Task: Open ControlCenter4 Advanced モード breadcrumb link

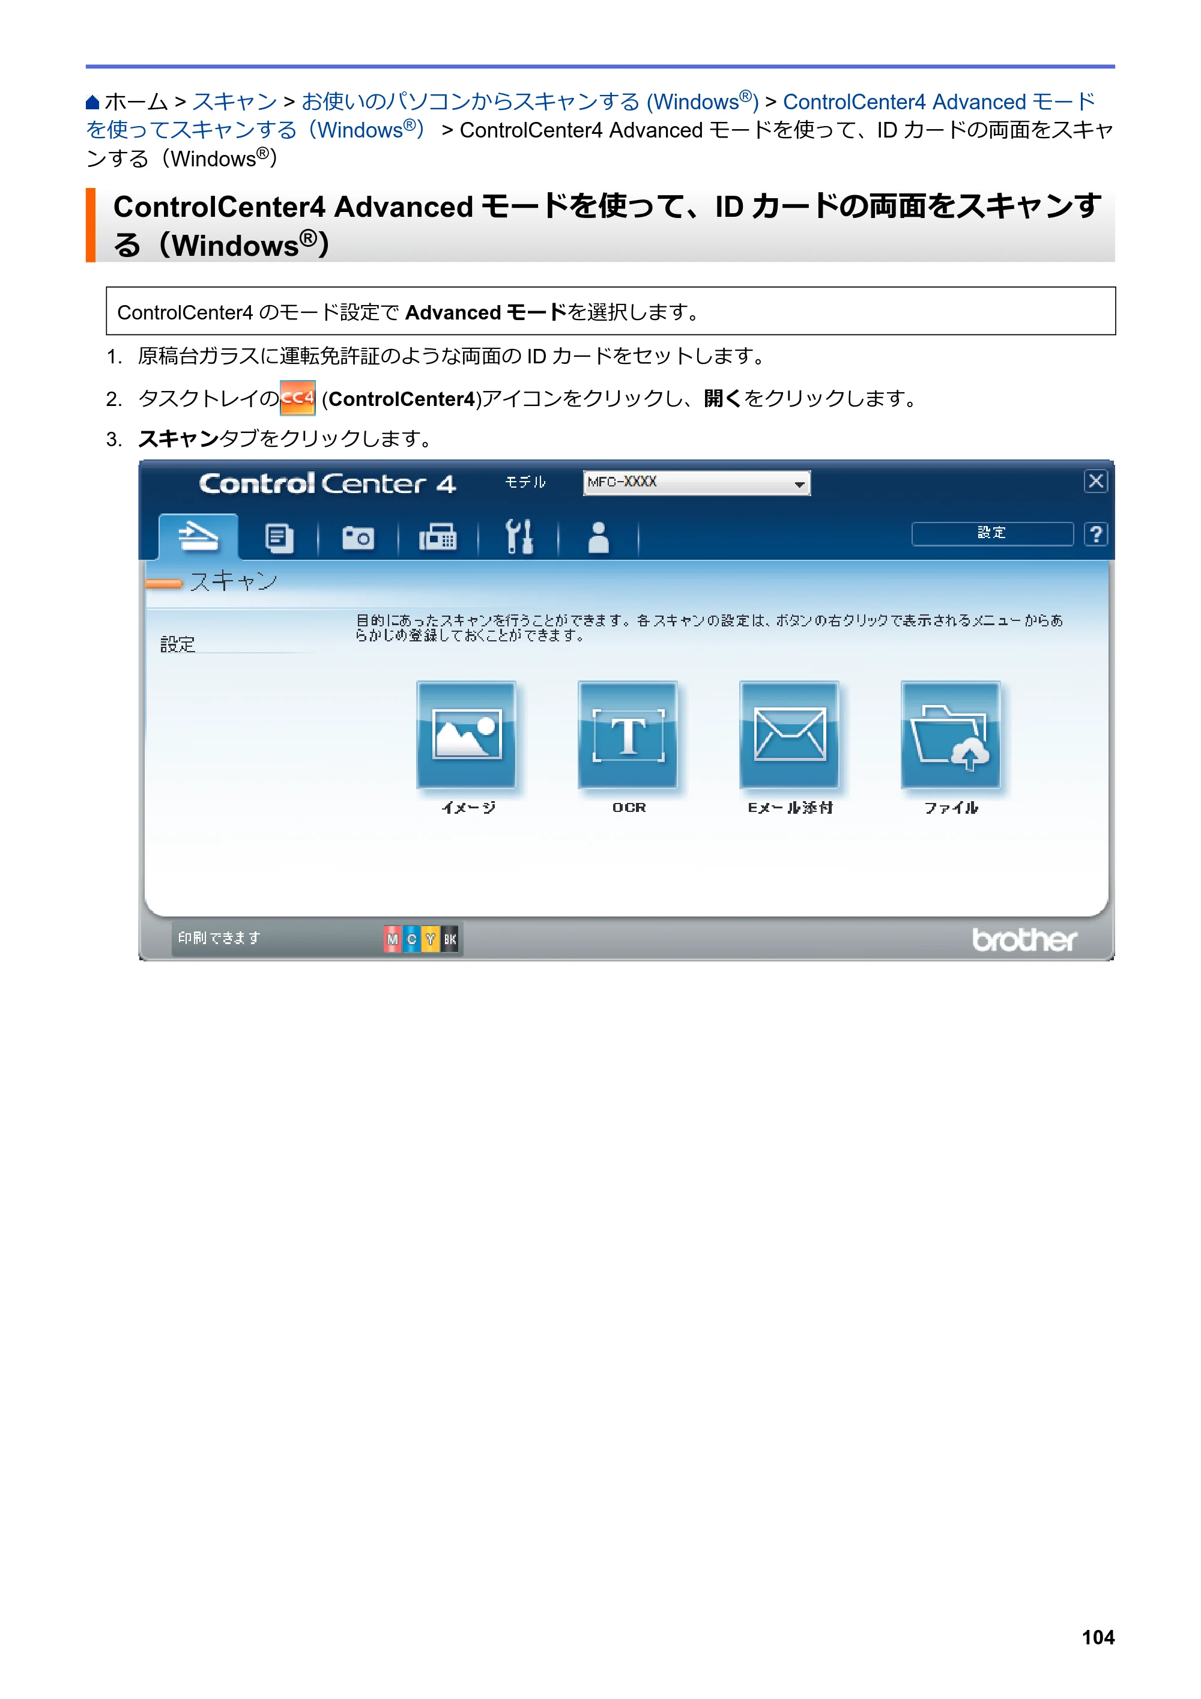Action: pyautogui.click(x=939, y=101)
